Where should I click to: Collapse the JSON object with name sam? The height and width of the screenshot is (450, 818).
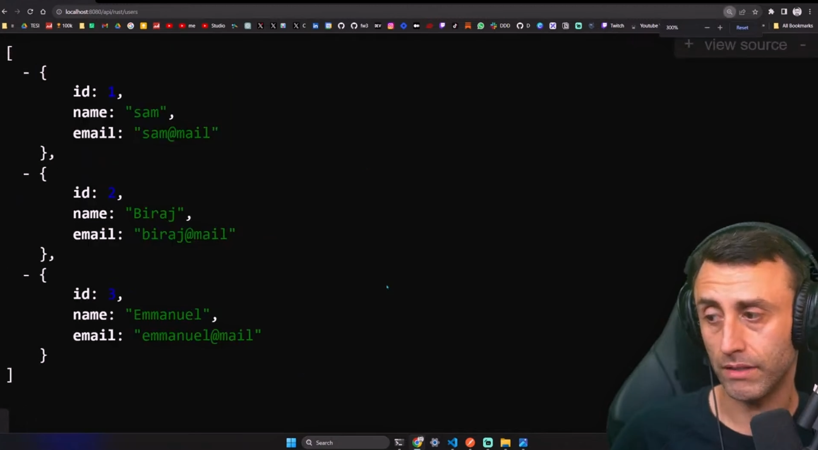(27, 73)
